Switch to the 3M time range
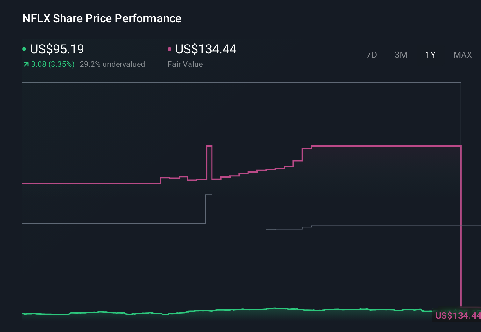 [401, 55]
